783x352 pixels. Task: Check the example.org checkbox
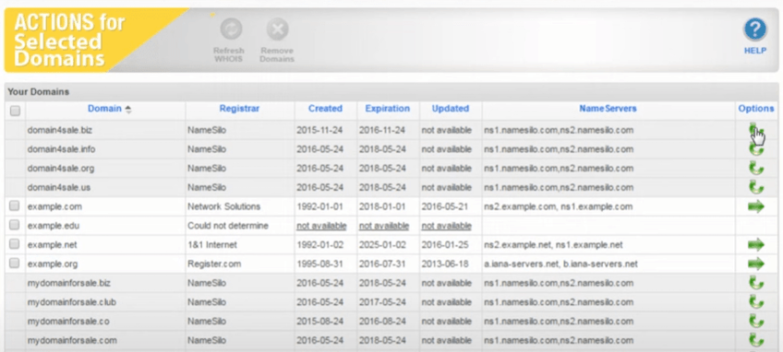(15, 263)
